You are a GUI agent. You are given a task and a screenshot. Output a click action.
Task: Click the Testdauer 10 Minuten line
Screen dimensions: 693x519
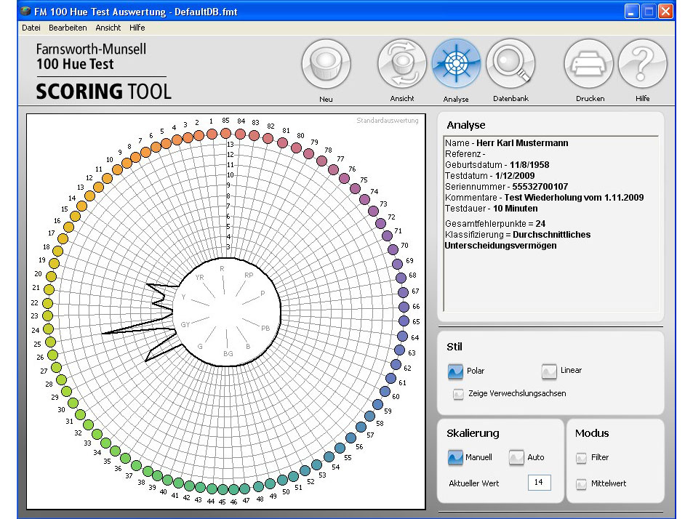coord(491,209)
